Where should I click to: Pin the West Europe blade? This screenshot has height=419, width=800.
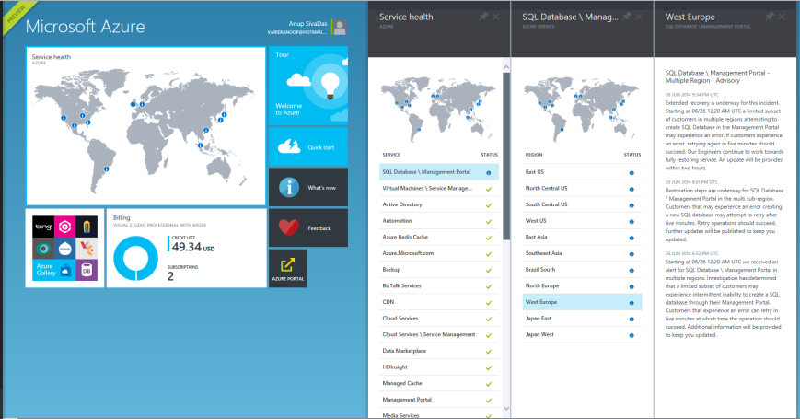tap(770, 17)
